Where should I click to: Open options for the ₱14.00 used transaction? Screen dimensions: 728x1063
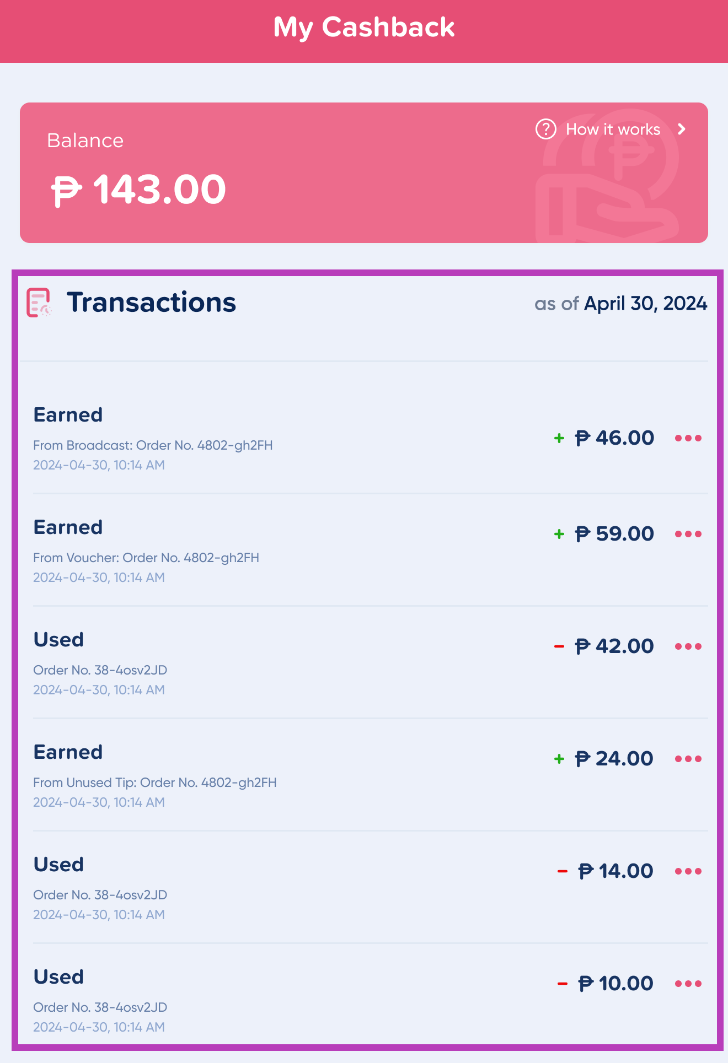click(x=688, y=871)
